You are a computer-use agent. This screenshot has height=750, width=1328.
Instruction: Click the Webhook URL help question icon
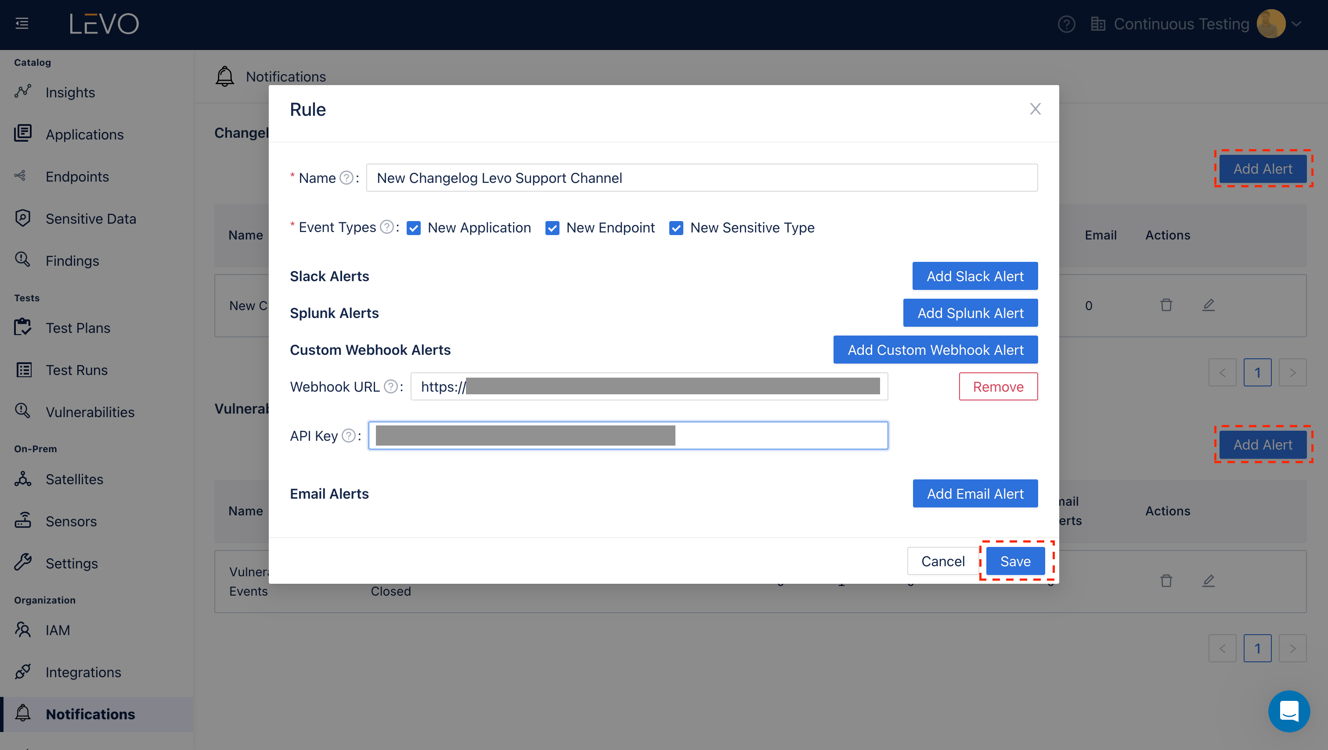pos(391,387)
